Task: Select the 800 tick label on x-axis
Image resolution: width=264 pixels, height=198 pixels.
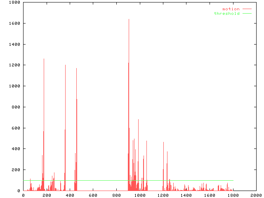Action: pos(116,195)
